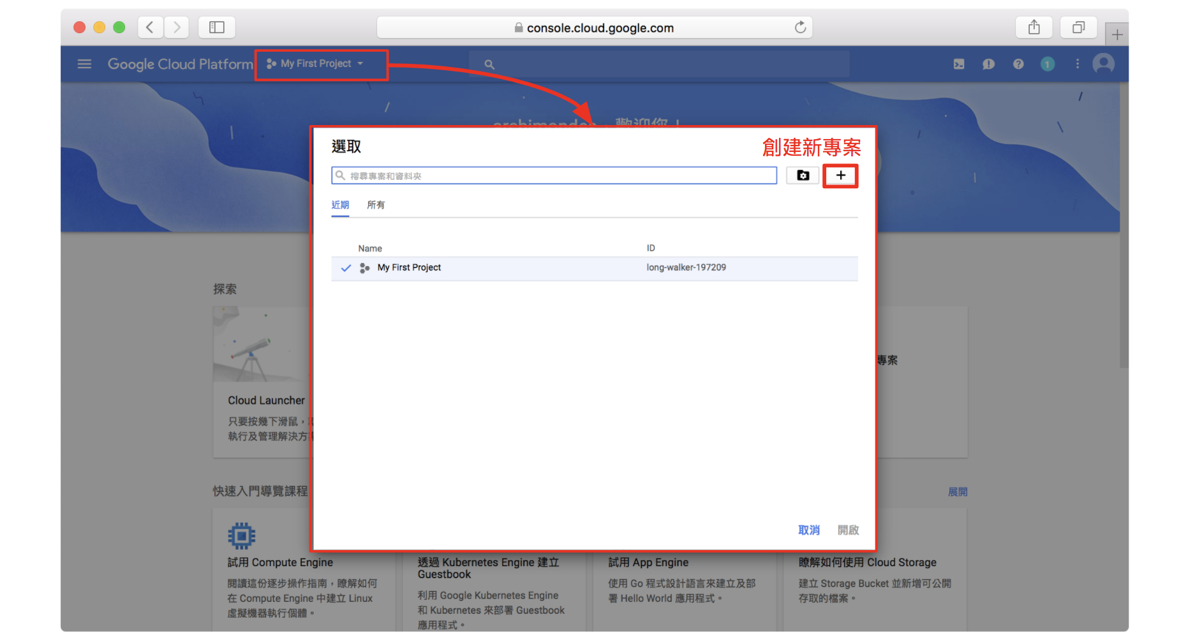This screenshot has height=642, width=1188.
Task: Focus the project search input field
Action: 554,175
